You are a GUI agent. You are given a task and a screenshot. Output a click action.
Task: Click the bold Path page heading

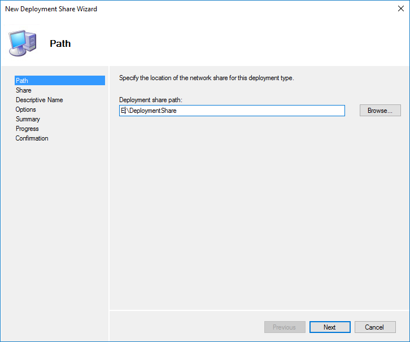(x=60, y=43)
